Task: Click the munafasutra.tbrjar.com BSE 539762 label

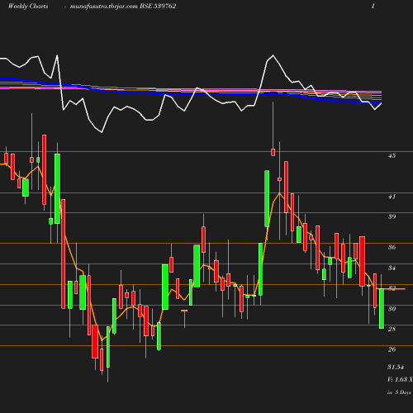Action: pyautogui.click(x=123, y=6)
